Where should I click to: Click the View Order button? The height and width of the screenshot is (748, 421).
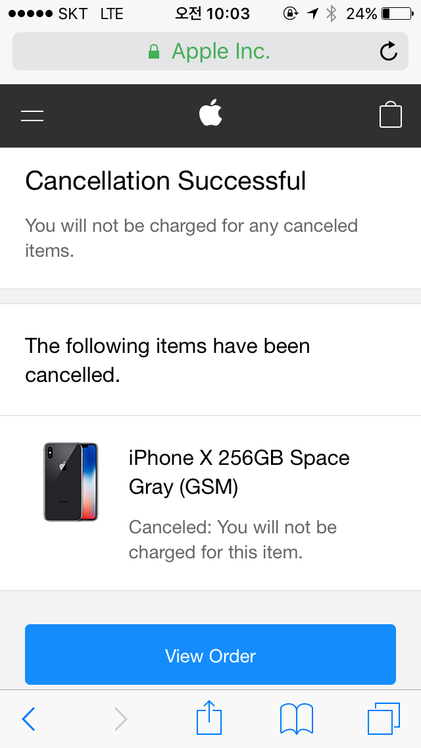point(210,655)
